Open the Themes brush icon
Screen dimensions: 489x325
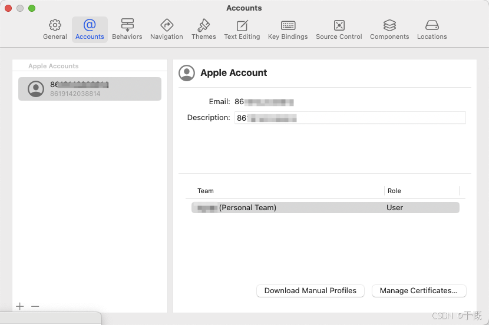[204, 25]
